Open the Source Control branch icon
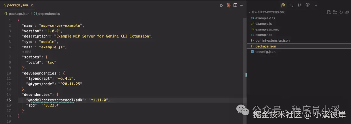The width and height of the screenshot is (351, 124). click(x=300, y=5)
